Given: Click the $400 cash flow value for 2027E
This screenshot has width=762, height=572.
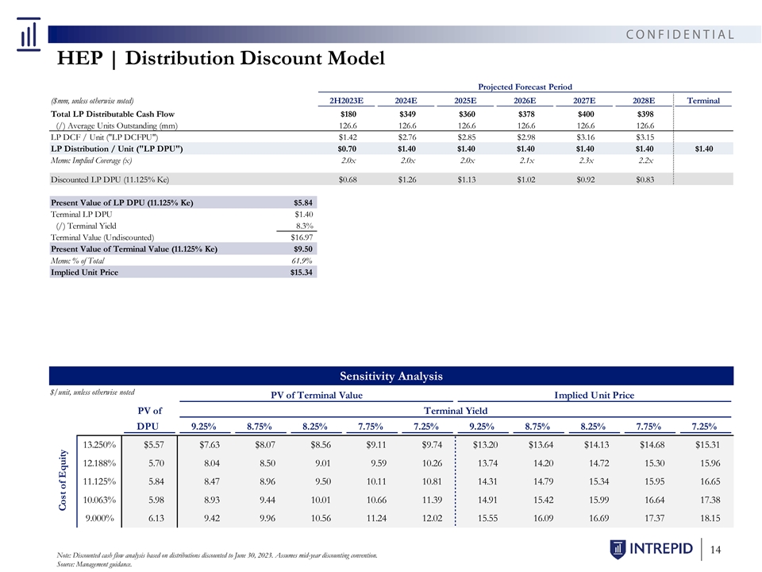Looking at the screenshot, I should pos(586,114).
